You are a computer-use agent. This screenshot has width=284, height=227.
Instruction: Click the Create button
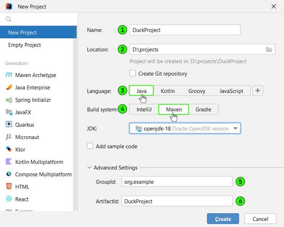tap(223, 219)
